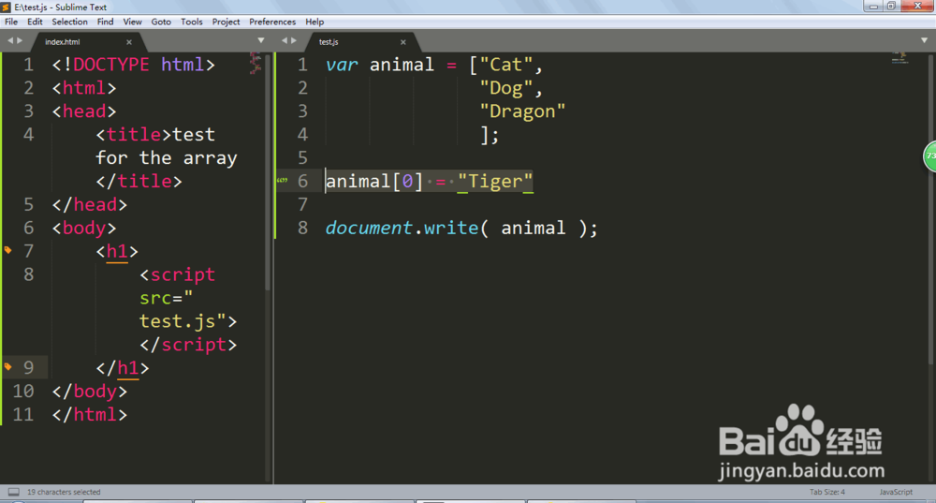Open the Goto menu
This screenshot has width=936, height=503.
[161, 22]
